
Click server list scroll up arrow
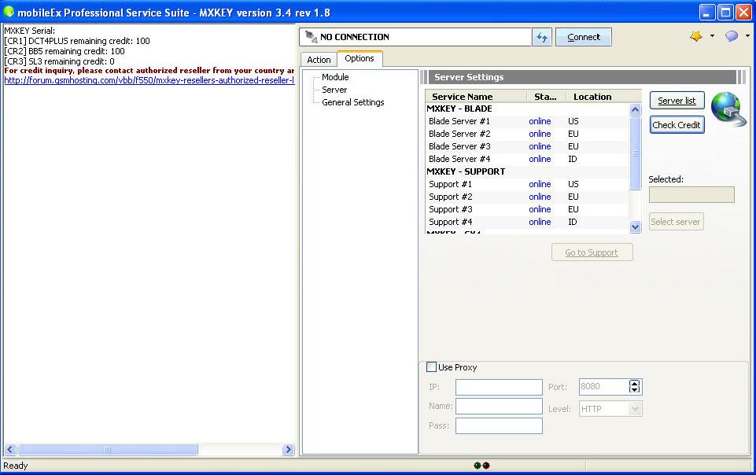click(x=636, y=110)
